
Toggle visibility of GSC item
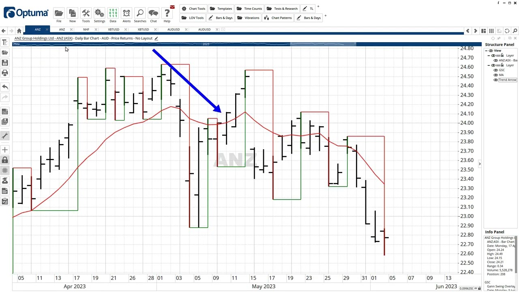[496, 70]
